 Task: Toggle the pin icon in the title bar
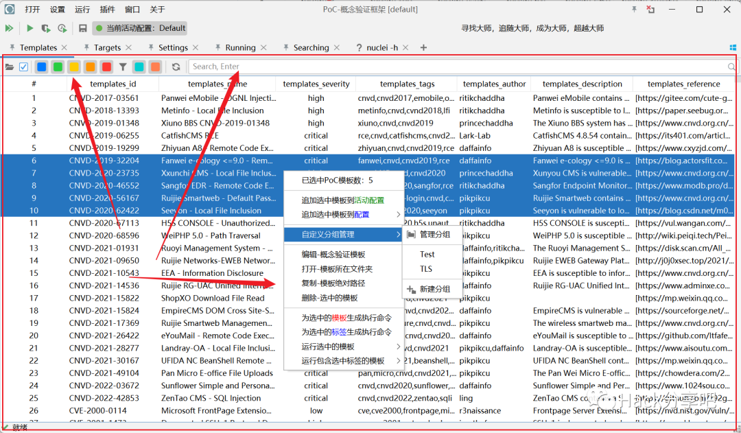point(635,9)
